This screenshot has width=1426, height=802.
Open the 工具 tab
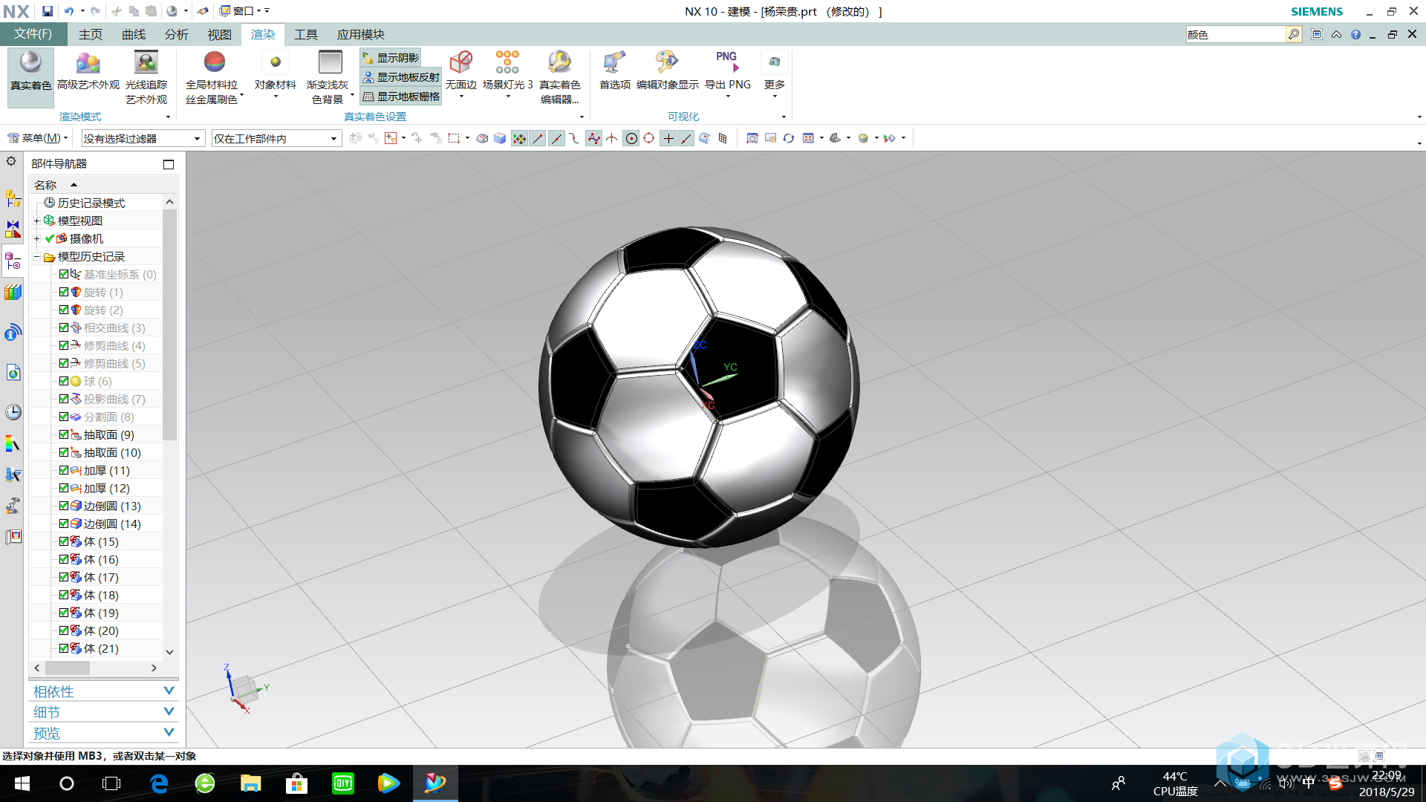pyautogui.click(x=306, y=34)
